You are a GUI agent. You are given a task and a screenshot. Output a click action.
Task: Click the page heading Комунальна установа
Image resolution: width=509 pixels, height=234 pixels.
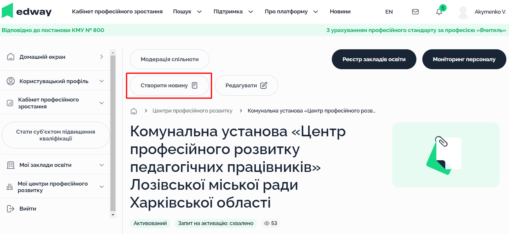[x=238, y=167]
